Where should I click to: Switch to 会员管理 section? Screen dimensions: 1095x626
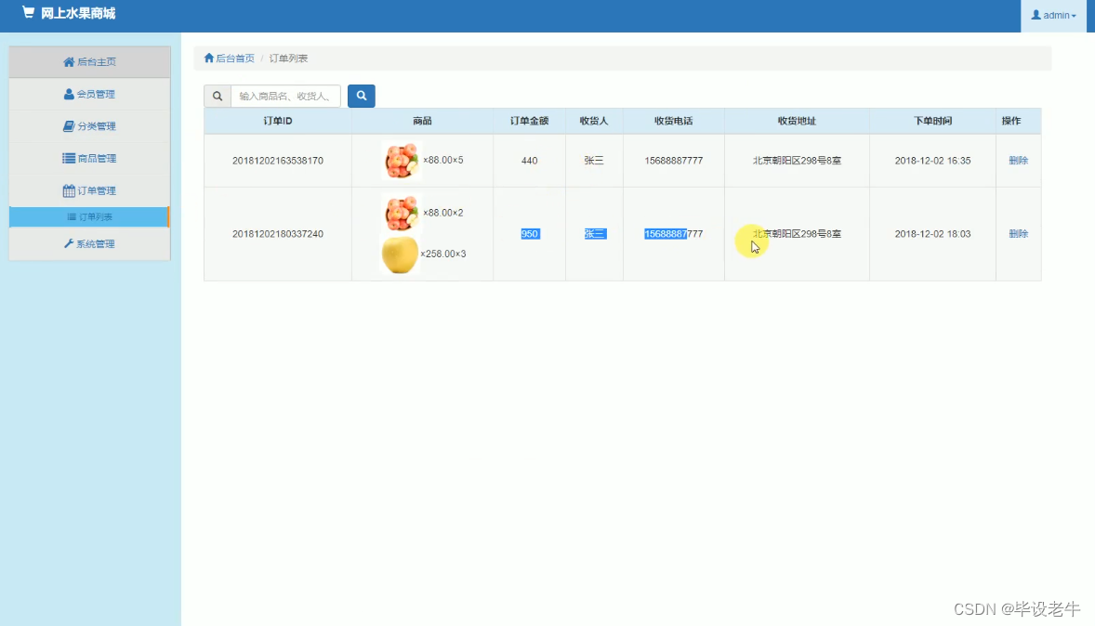pos(89,94)
